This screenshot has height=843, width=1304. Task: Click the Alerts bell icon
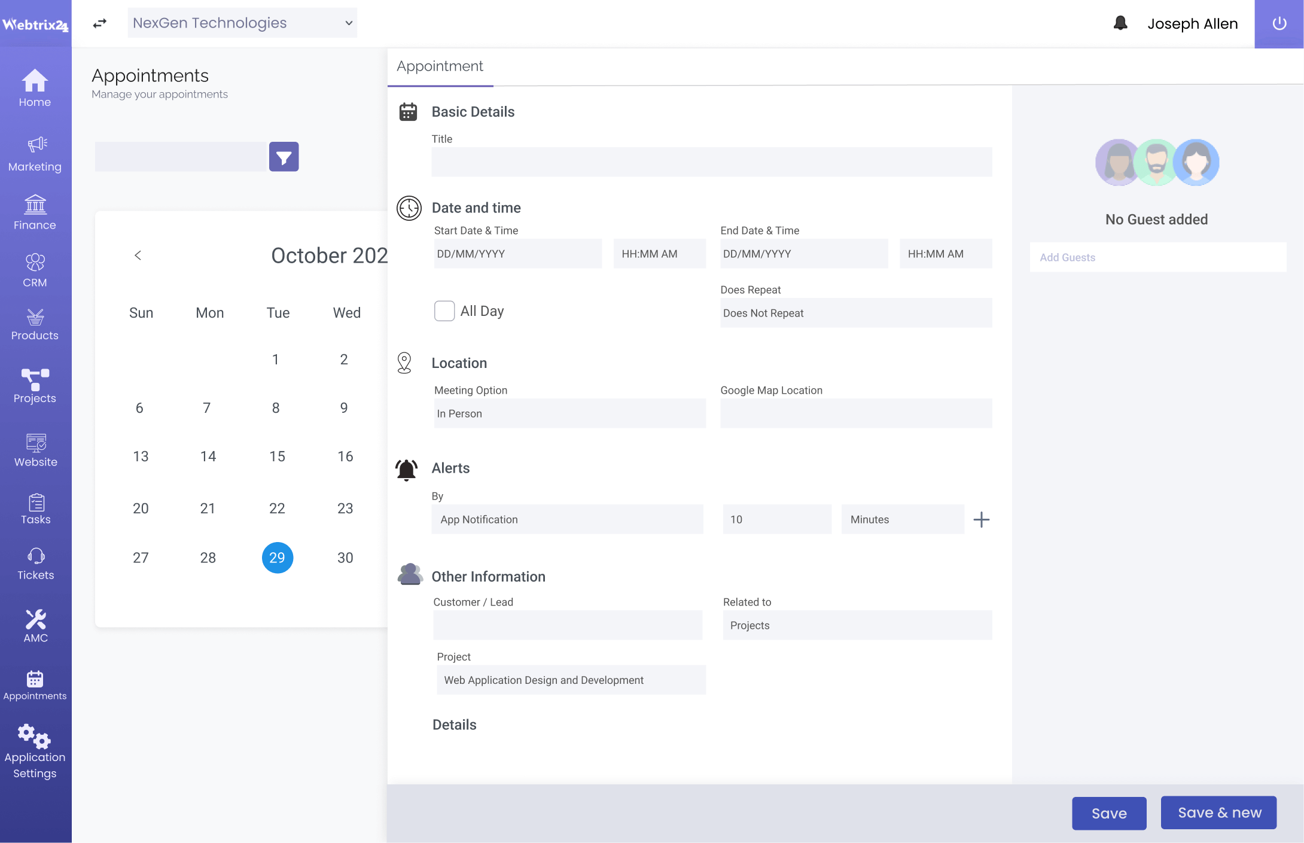[407, 470]
